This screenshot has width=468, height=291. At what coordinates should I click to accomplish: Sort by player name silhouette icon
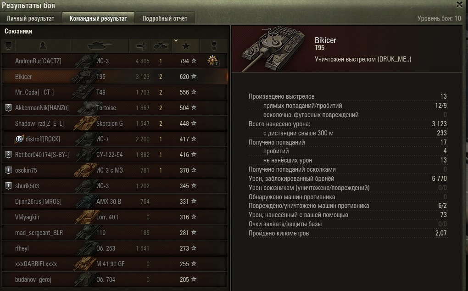[43, 46]
